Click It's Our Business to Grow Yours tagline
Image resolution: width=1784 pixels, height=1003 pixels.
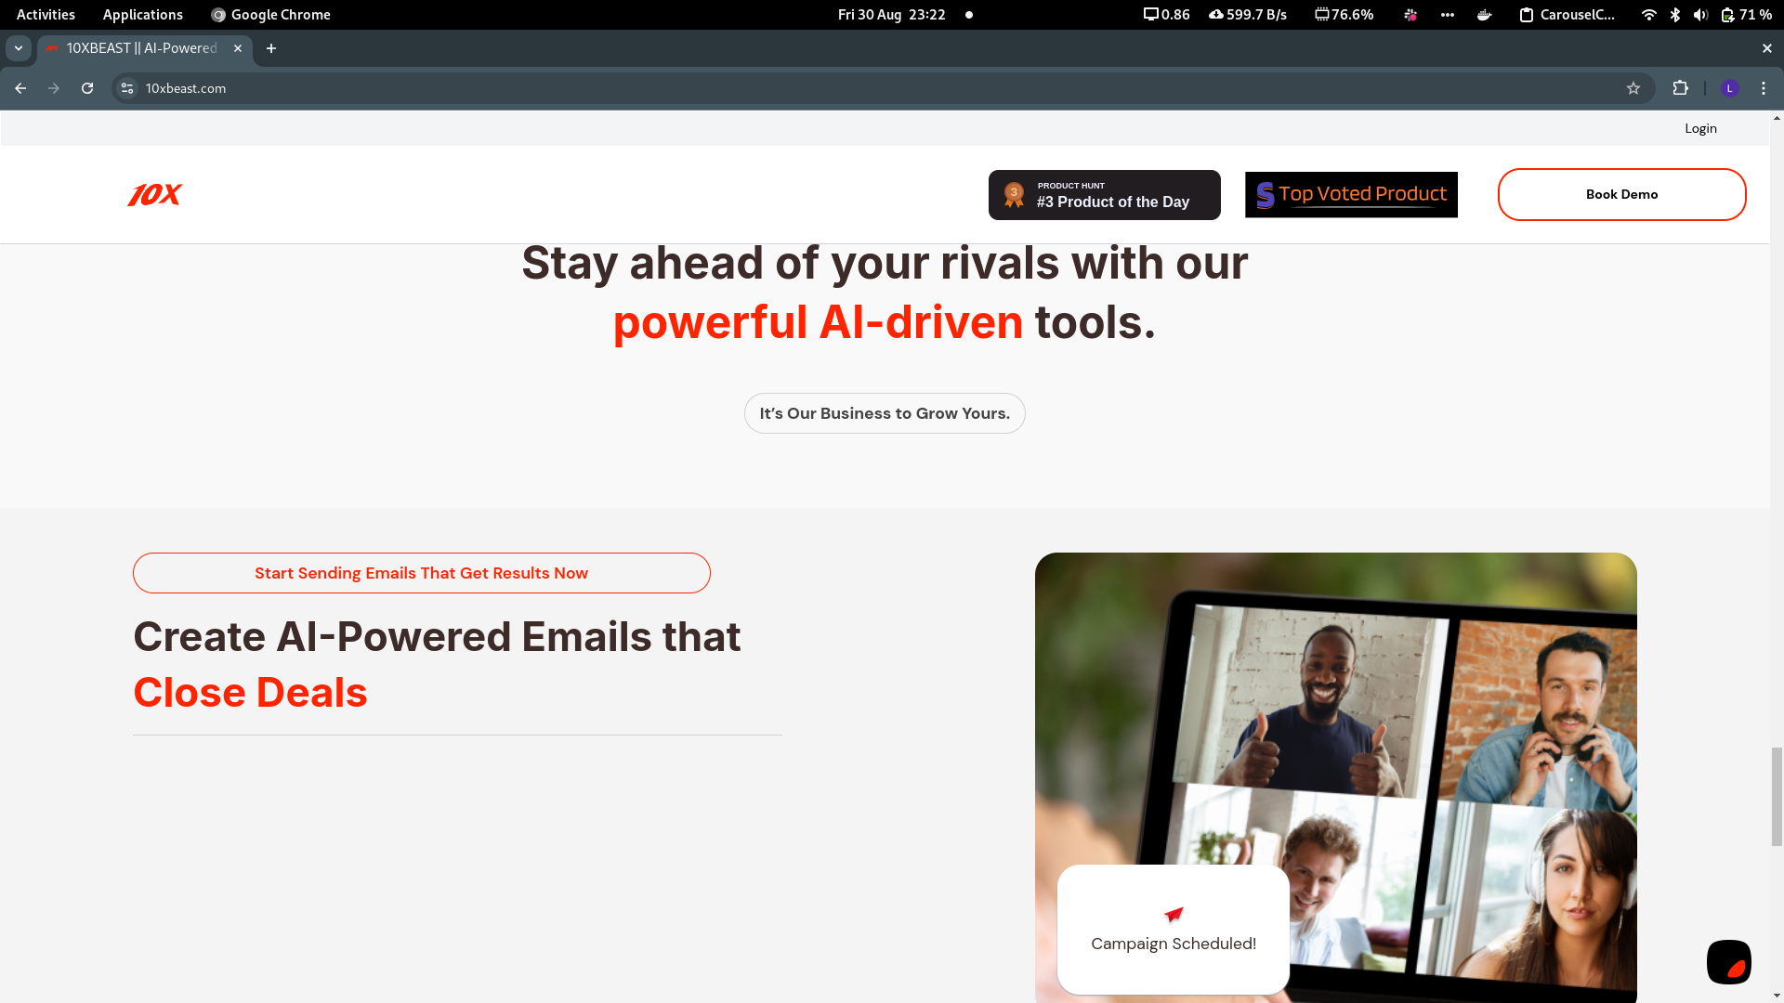click(885, 412)
